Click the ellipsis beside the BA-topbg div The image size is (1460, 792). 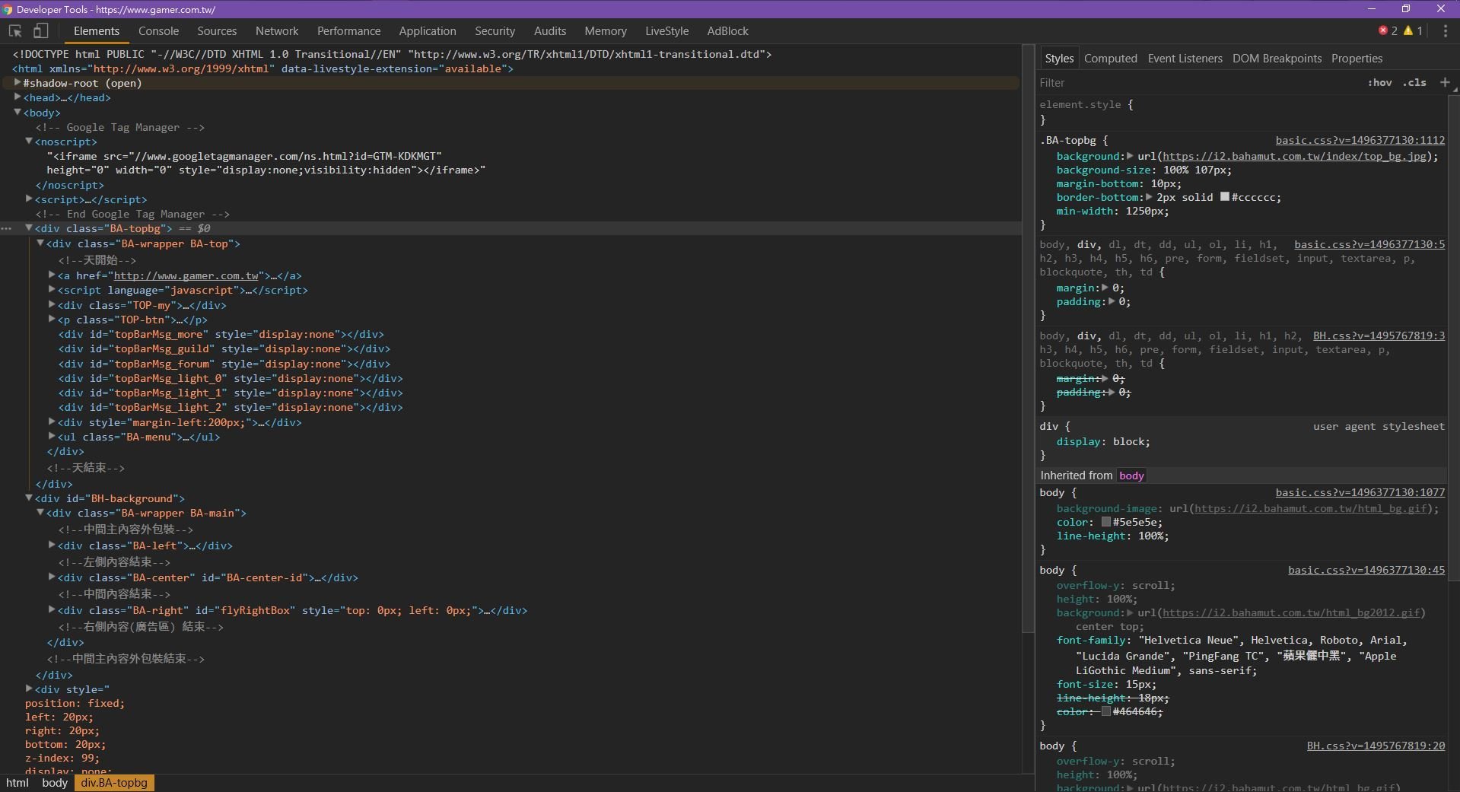6,228
